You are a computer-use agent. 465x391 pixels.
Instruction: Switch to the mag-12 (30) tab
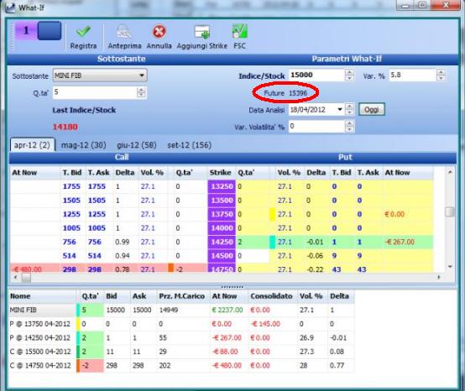point(83,145)
